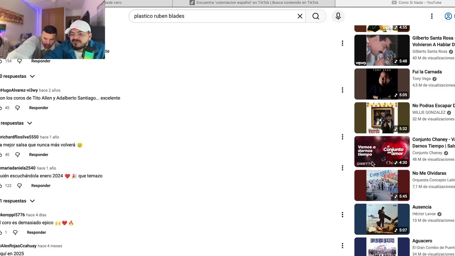Reply to the 154-like comment
The width and height of the screenshot is (455, 256).
point(41,61)
